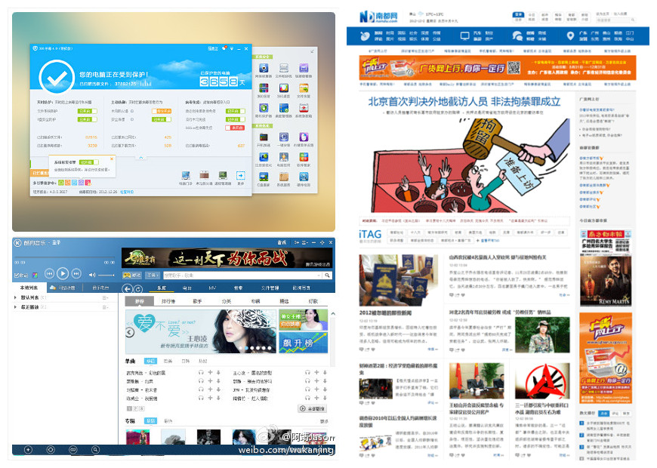Image resolution: width=657 pixels, height=468 pixels.
Task: Click the play button in Kuwo music player
Action: 63,272
